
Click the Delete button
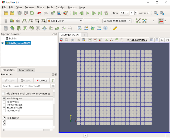click(x=42, y=80)
